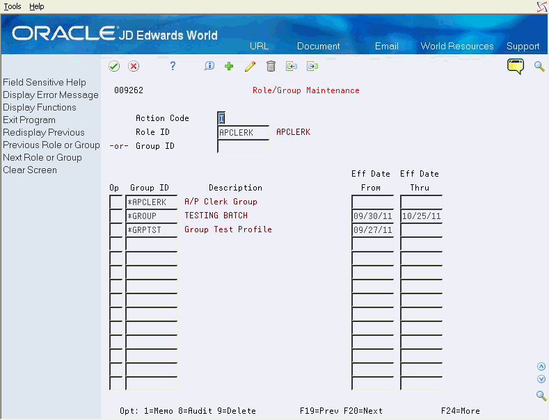The width and height of the screenshot is (549, 420).
Task: Click the Role/Group Maintenance title
Action: (306, 90)
